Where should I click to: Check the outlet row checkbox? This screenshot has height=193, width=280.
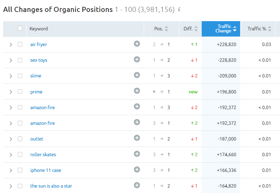click(20, 139)
